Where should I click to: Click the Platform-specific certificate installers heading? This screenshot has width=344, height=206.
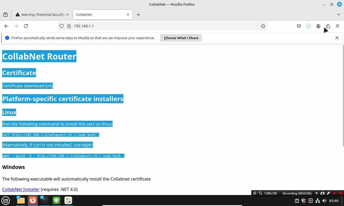[x=63, y=99]
